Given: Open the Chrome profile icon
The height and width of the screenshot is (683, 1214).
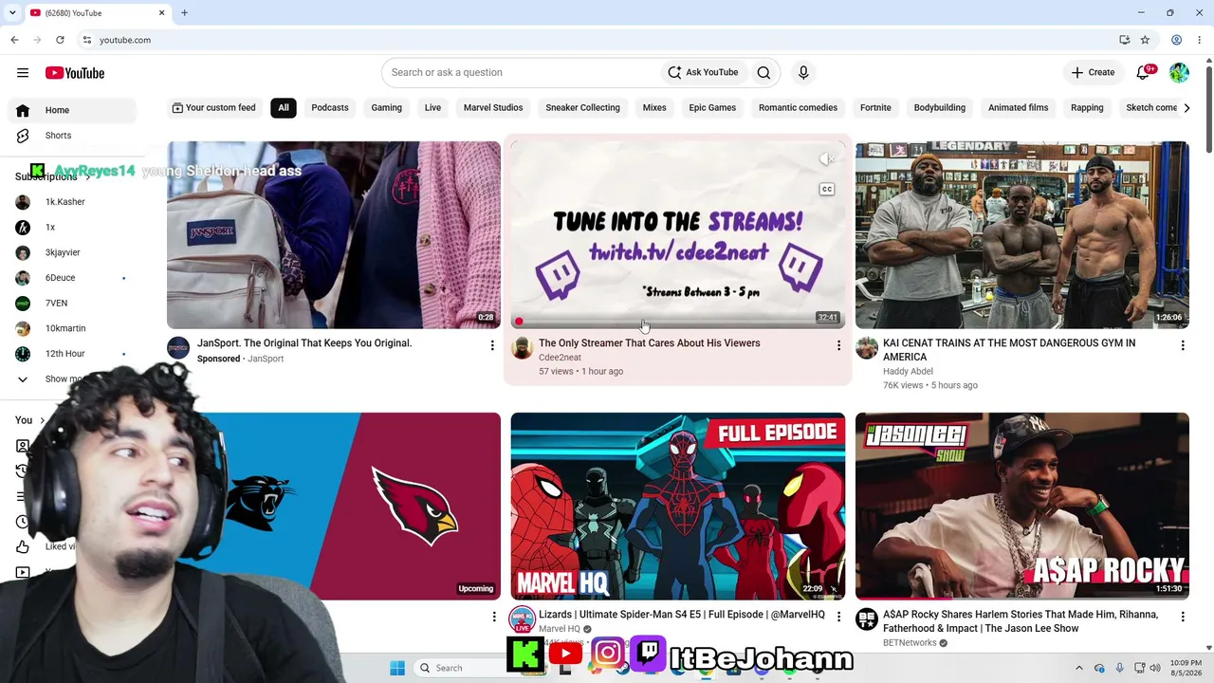Looking at the screenshot, I should click(1176, 40).
